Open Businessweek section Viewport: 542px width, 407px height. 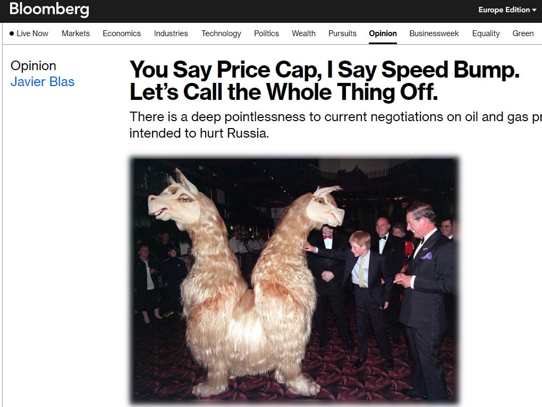coord(434,33)
